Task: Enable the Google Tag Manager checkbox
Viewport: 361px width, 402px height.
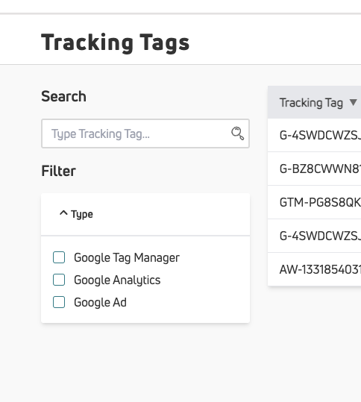Action: 59,257
